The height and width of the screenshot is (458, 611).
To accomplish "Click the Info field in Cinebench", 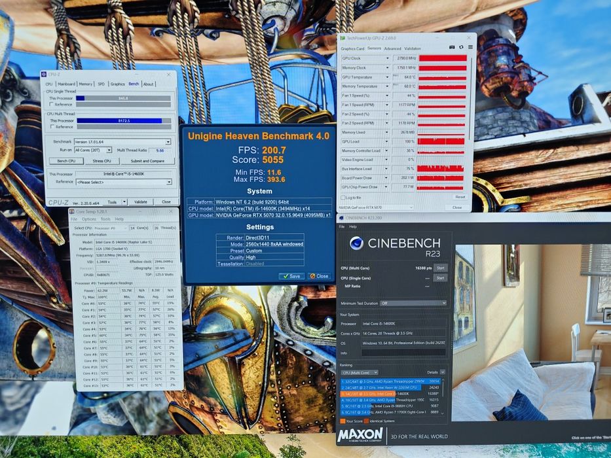I will (403, 353).
